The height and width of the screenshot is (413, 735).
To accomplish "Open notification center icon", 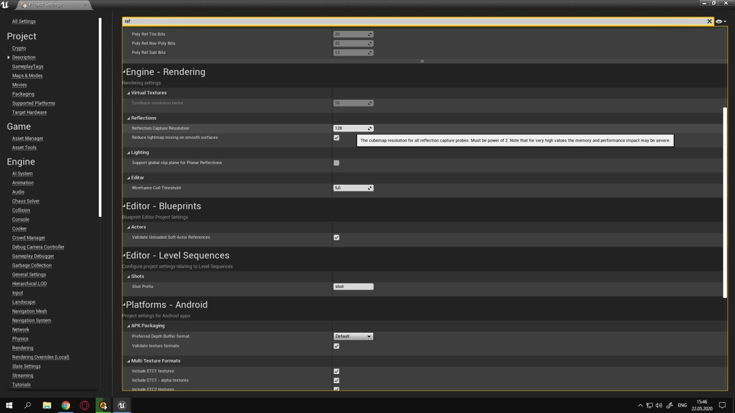I will point(722,405).
